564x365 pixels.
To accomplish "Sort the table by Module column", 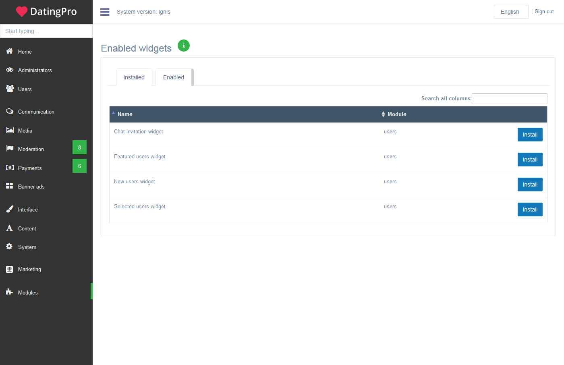I will (396, 114).
